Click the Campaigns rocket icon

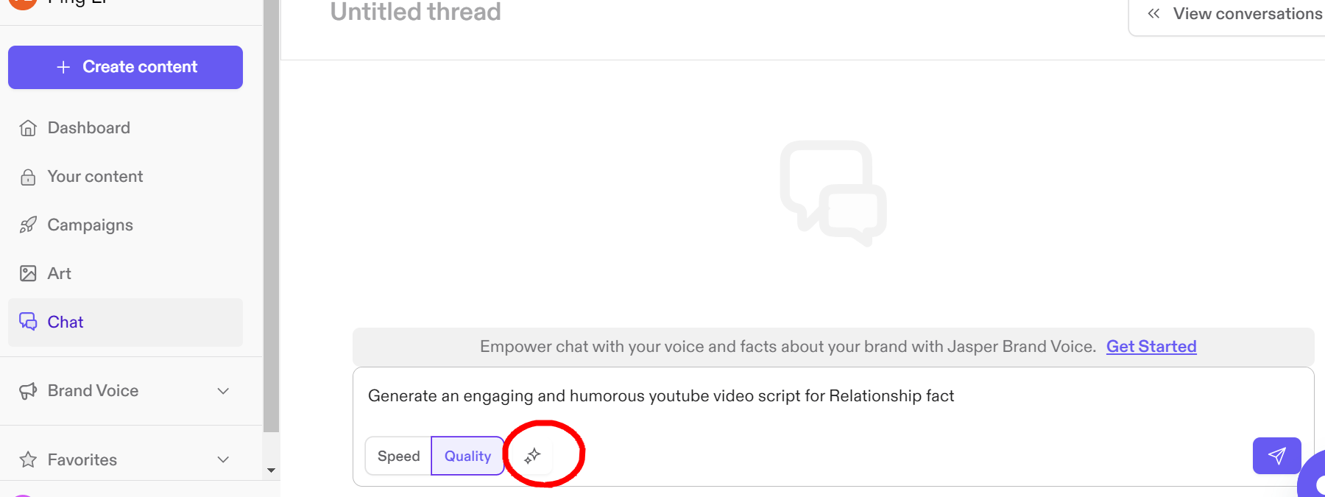[28, 225]
